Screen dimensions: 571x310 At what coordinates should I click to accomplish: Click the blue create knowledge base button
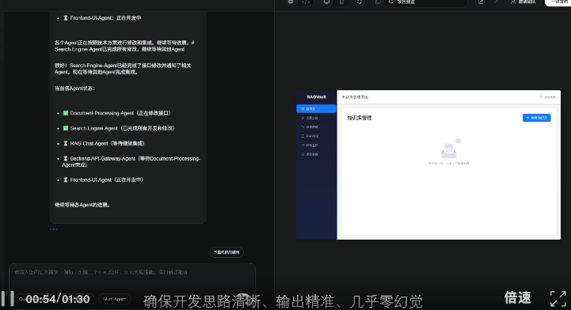pyautogui.click(x=536, y=118)
